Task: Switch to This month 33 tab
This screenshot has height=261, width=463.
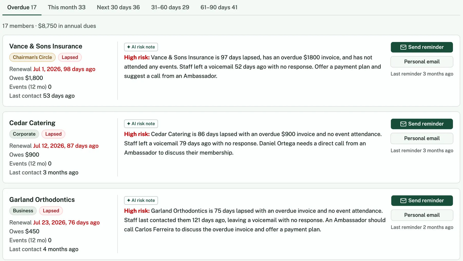Action: [x=67, y=7]
